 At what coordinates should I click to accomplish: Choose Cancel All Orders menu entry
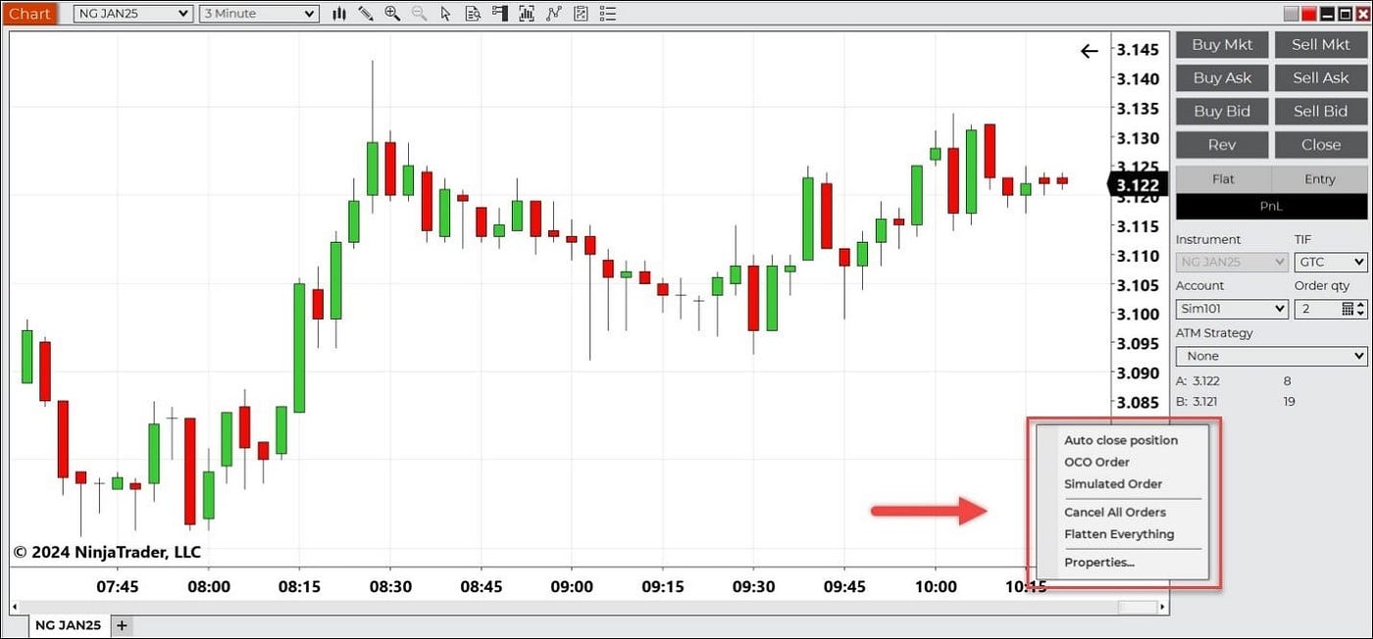click(1115, 512)
